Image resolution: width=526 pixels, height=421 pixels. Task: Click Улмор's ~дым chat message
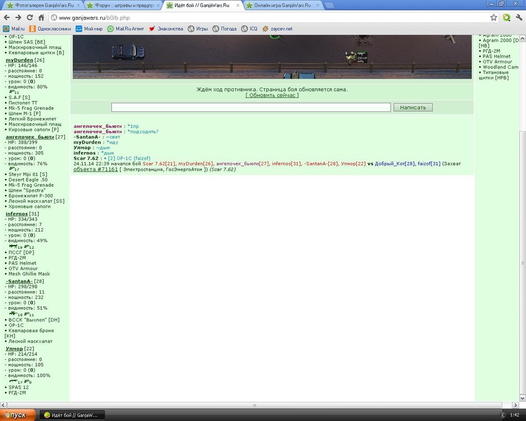click(x=102, y=148)
